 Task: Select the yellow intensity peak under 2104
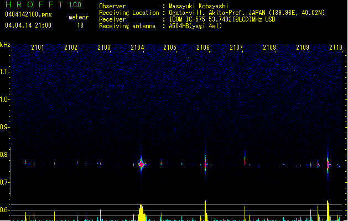coord(141,213)
